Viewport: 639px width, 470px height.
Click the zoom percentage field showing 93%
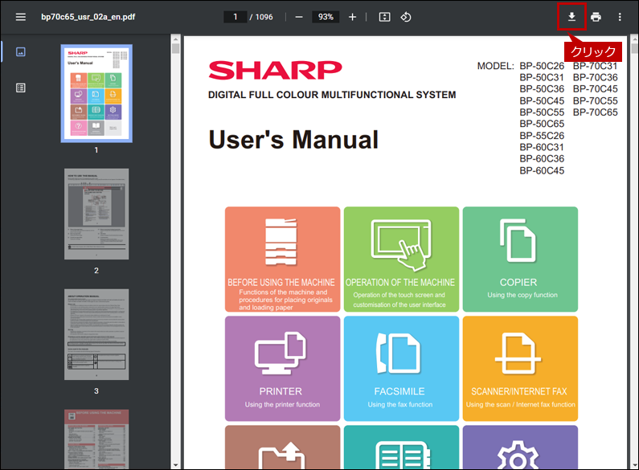[326, 17]
